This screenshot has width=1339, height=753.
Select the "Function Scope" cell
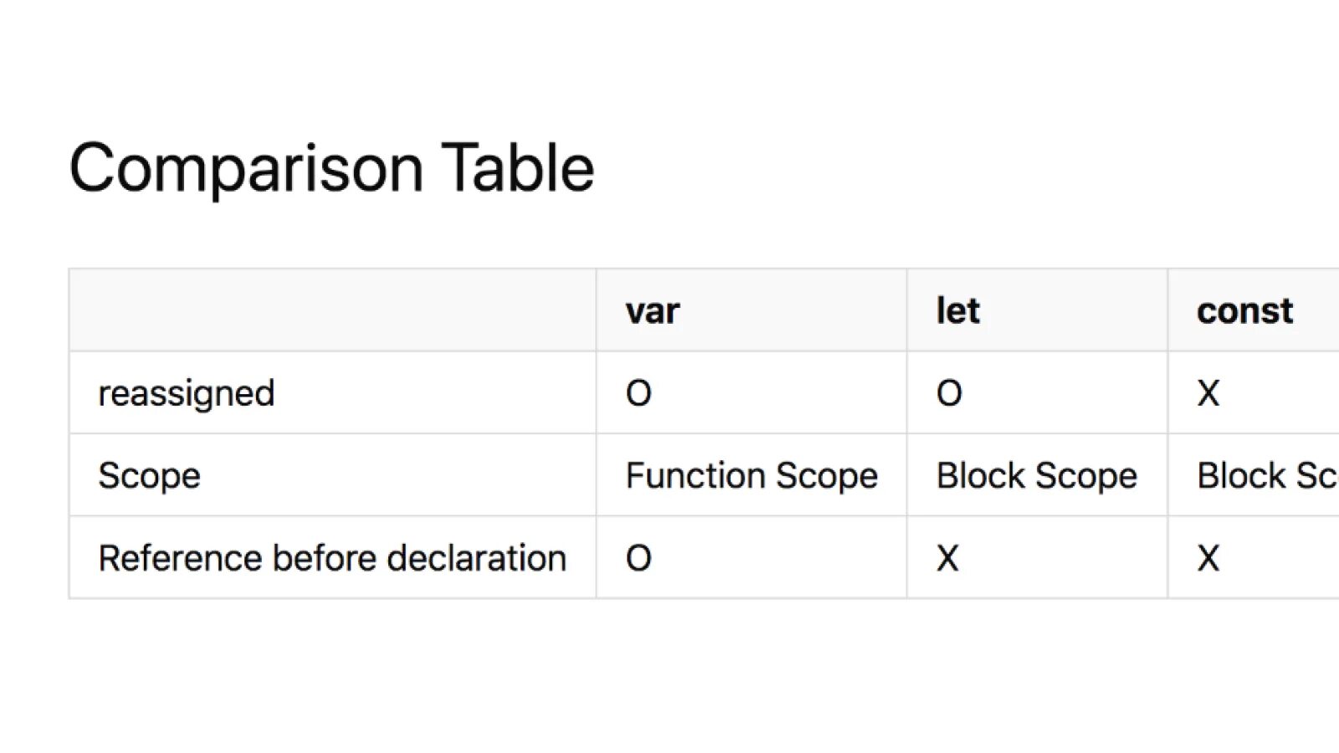point(752,476)
